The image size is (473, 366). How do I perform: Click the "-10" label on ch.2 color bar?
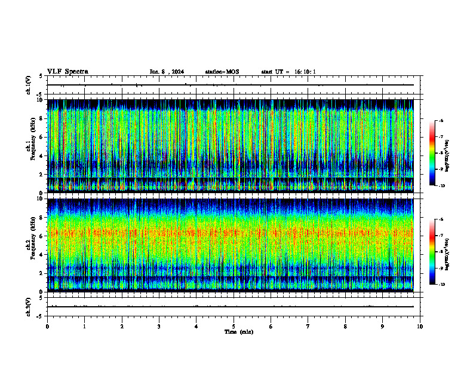pos(441,285)
